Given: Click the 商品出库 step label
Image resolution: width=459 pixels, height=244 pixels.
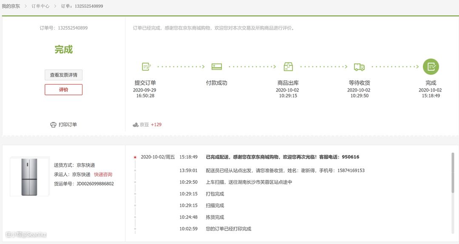Looking at the screenshot, I should pos(288,83).
